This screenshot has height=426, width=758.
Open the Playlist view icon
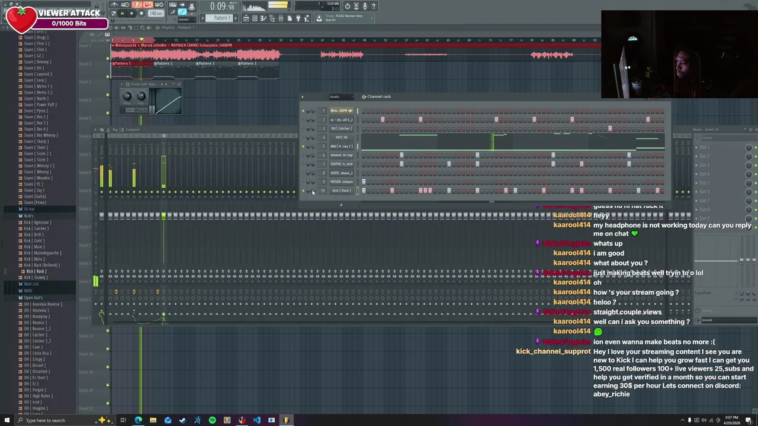246,18
